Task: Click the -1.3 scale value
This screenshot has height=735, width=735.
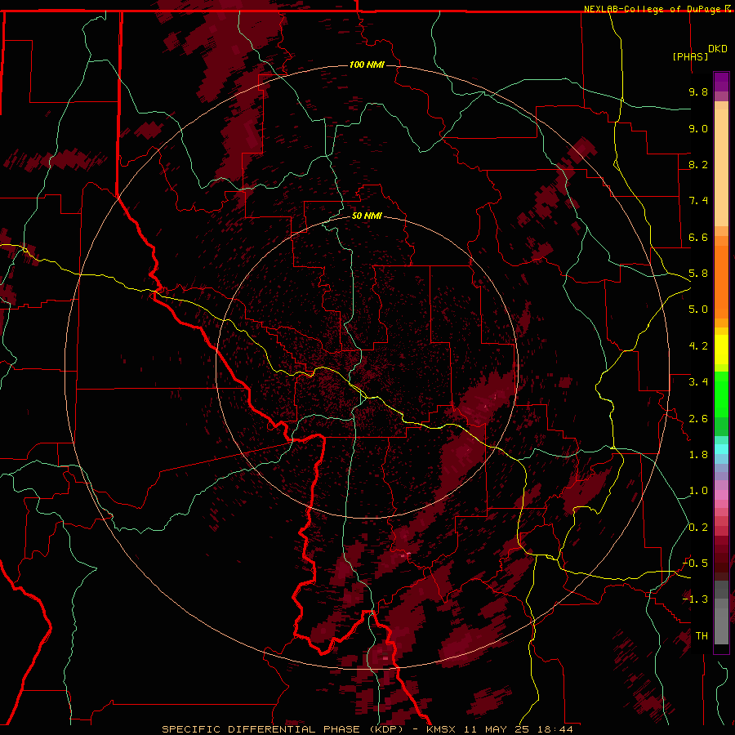Action: 695,599
